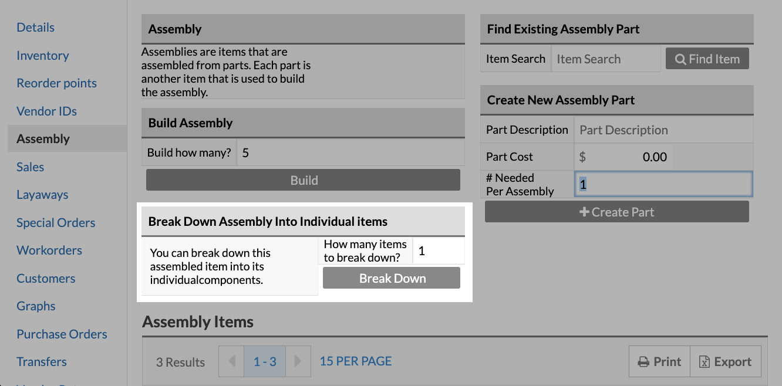Viewport: 782px width, 386px height.
Task: Navigate to Inventory
Action: pyautogui.click(x=42, y=55)
